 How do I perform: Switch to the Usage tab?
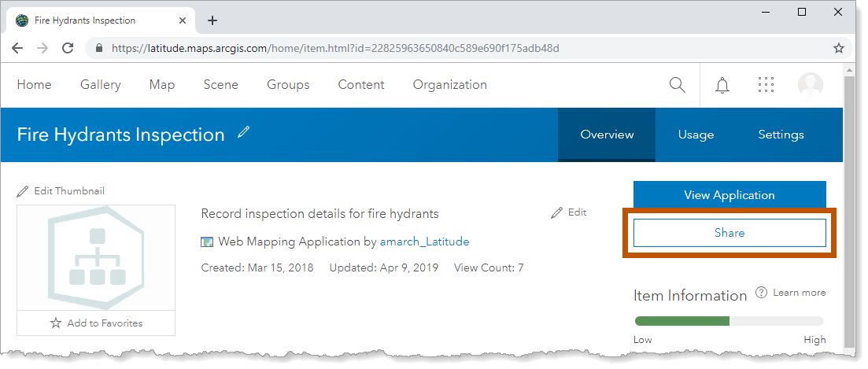[696, 135]
